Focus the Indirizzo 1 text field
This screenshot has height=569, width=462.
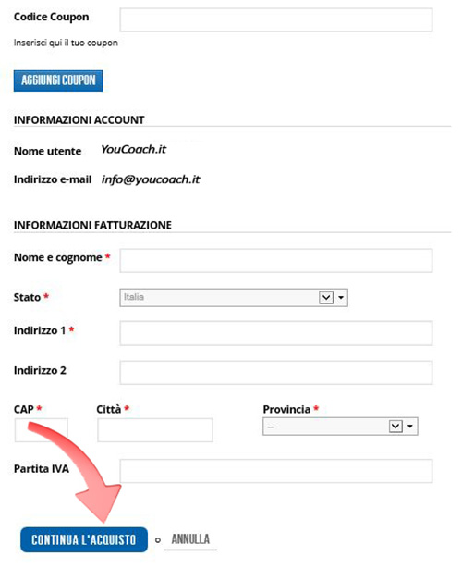[276, 333]
